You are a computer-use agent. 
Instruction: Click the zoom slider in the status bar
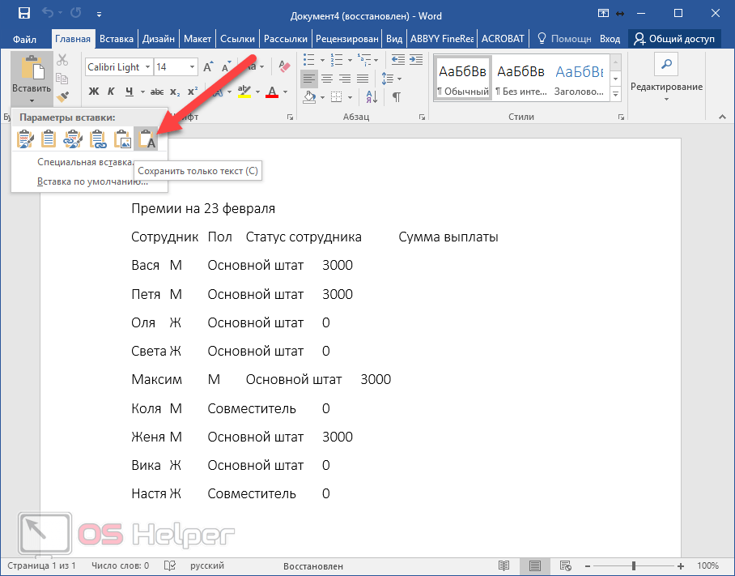(634, 565)
